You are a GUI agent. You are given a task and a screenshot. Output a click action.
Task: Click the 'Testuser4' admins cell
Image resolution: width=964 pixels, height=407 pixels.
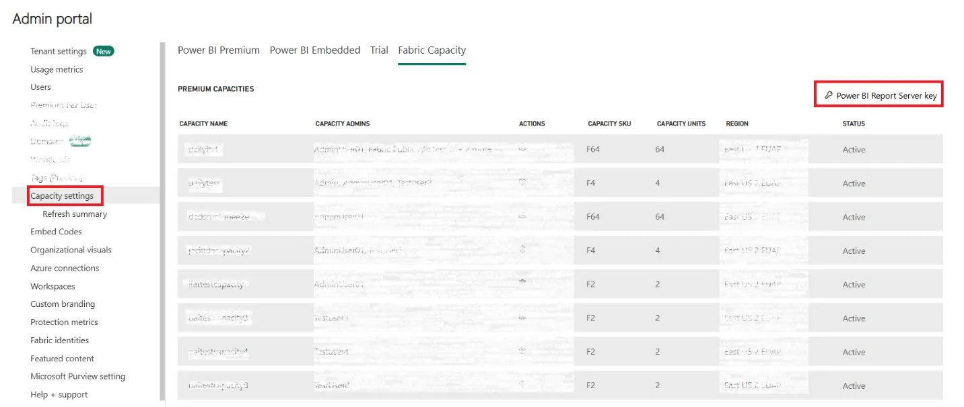click(x=331, y=351)
